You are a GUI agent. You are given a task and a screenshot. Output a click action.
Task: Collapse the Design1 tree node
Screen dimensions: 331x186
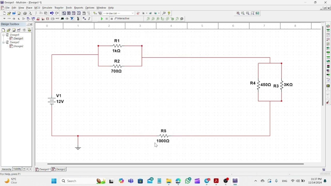(x=4, y=35)
